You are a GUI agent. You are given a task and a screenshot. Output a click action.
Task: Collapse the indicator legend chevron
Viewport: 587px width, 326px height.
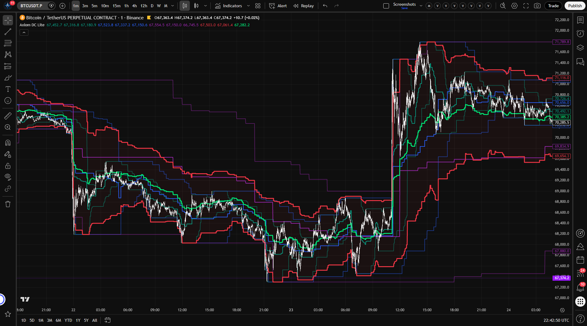[24, 32]
